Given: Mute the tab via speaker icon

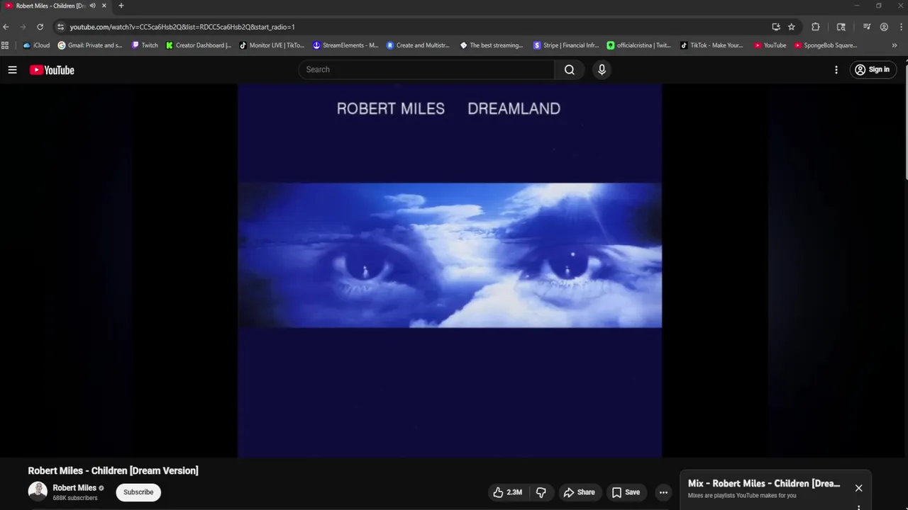Looking at the screenshot, I should point(92,6).
